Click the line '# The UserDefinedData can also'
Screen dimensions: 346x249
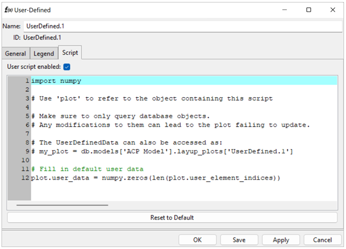click(127, 143)
